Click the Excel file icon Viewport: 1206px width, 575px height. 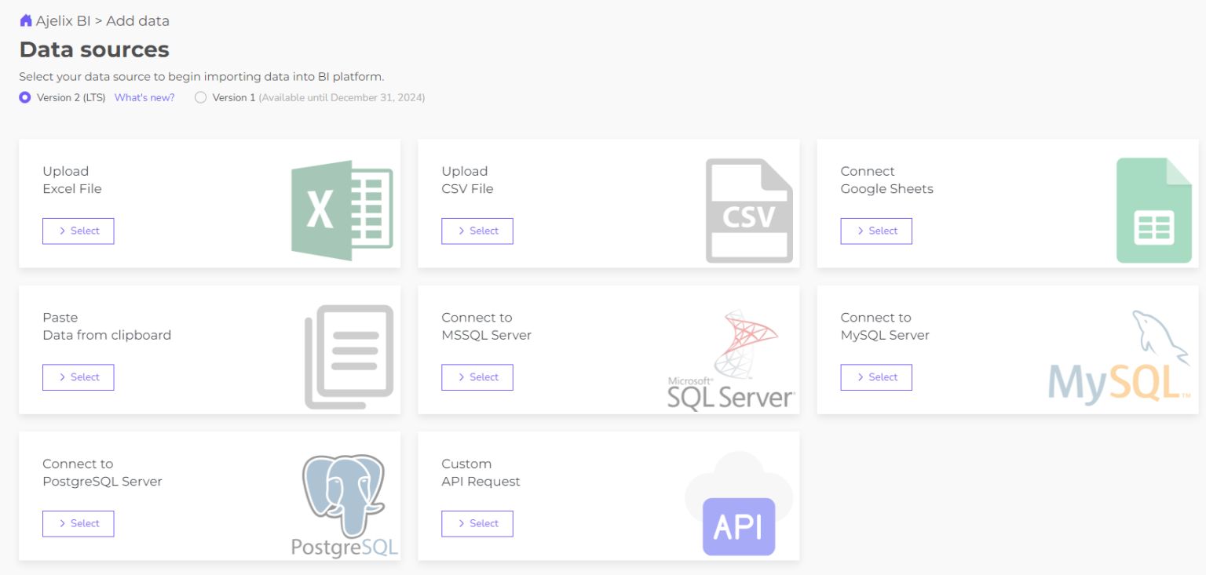click(342, 210)
